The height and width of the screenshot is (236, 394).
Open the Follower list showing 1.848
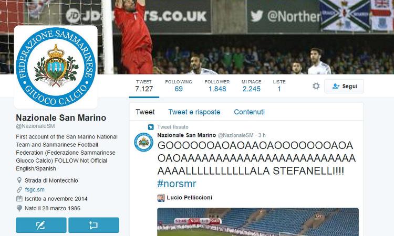217,86
